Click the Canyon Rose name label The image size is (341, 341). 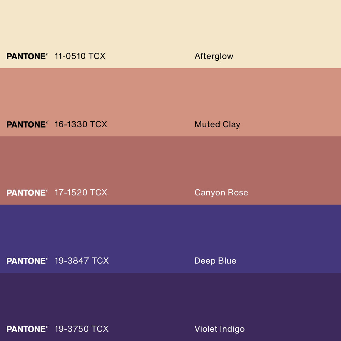click(221, 193)
